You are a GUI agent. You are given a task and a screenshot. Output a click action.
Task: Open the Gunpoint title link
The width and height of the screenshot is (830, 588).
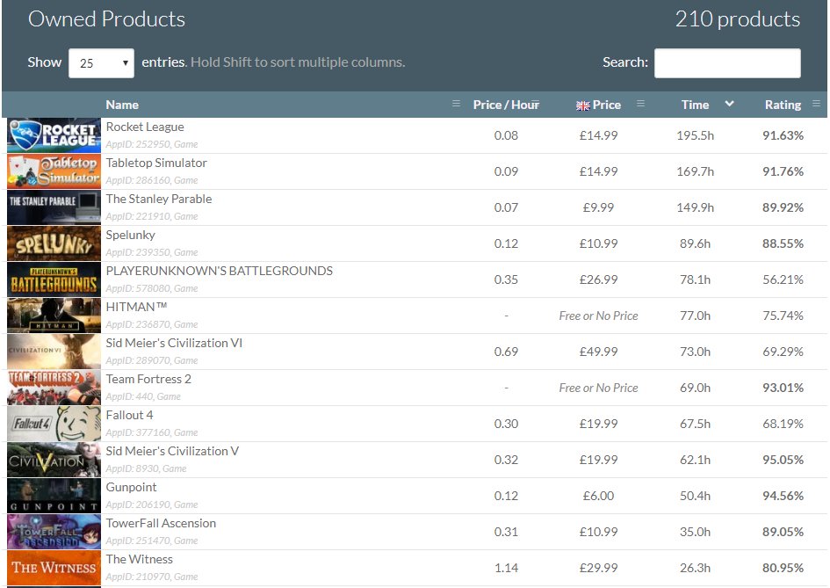(x=131, y=487)
